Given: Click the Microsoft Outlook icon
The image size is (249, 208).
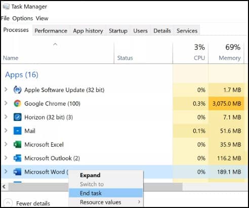Looking at the screenshot, I should point(17,158).
